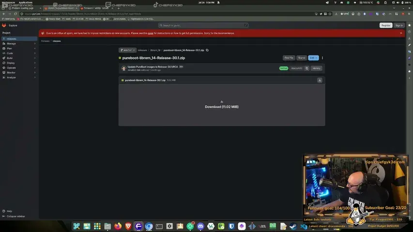Select the releases project item in sidebar
Image resolution: width=413 pixels, height=232 pixels.
(x=19, y=39)
